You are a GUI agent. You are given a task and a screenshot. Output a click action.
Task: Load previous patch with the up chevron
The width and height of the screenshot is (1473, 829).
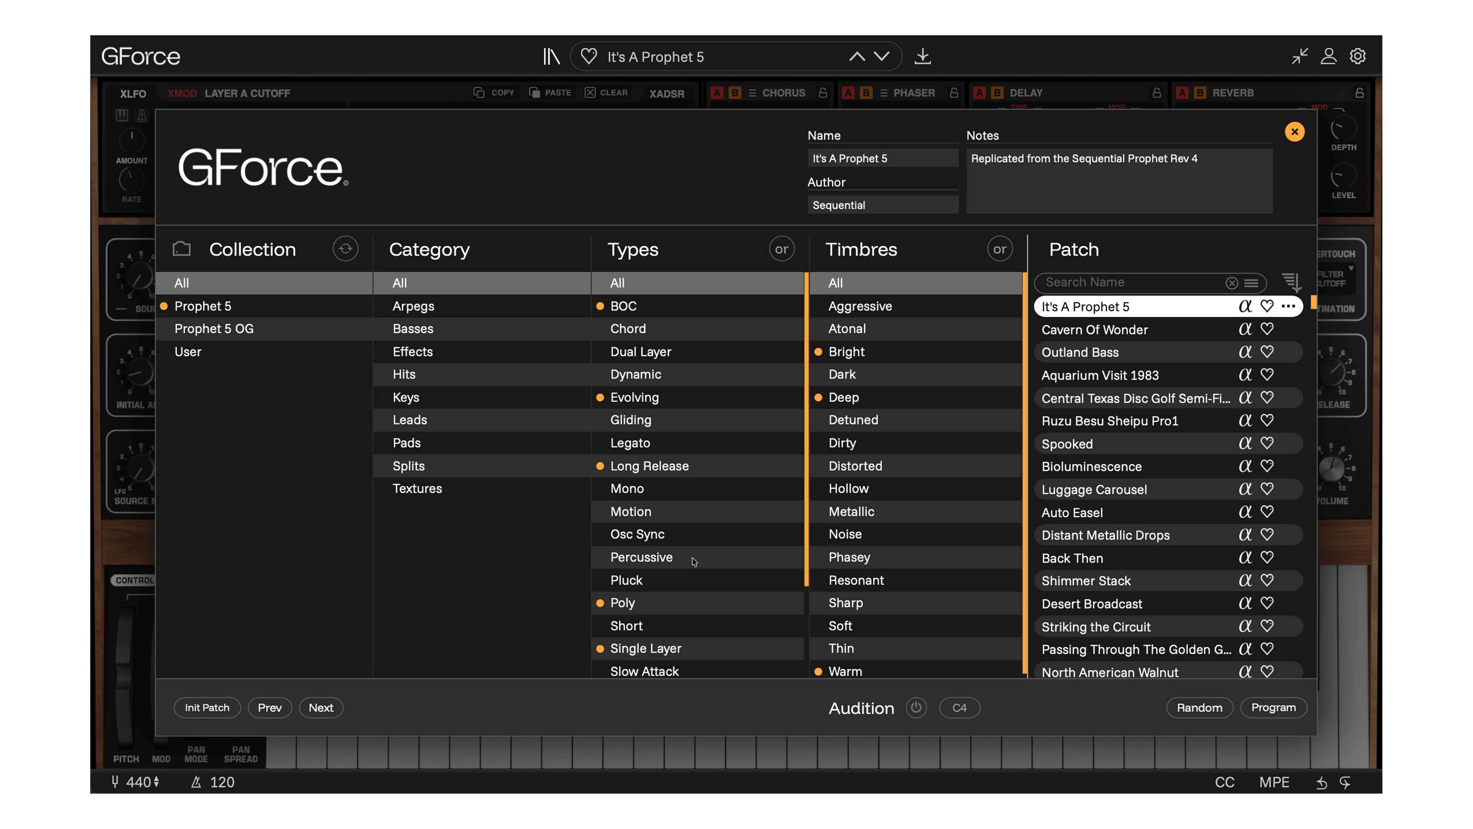(857, 57)
